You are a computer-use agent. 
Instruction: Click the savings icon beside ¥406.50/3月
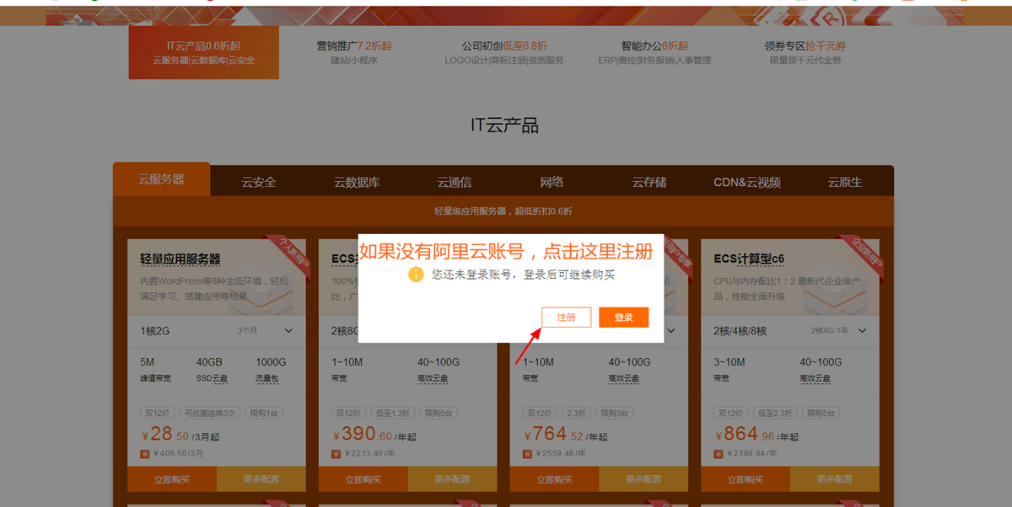(x=144, y=454)
